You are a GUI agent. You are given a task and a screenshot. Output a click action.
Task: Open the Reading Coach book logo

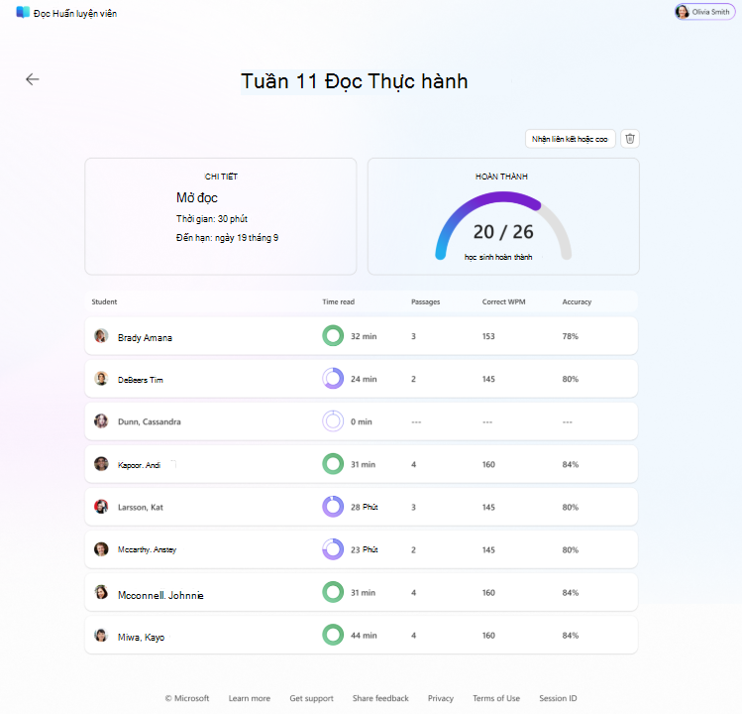point(23,12)
